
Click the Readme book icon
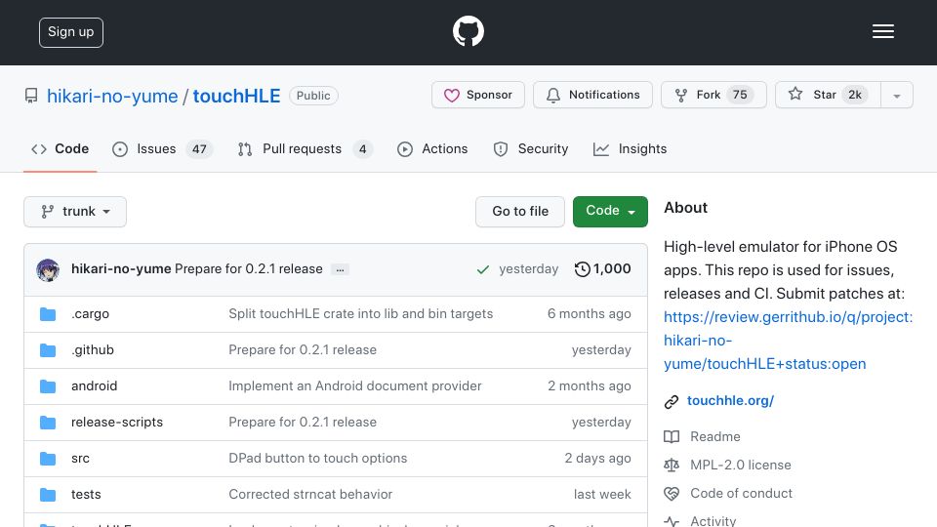point(672,437)
